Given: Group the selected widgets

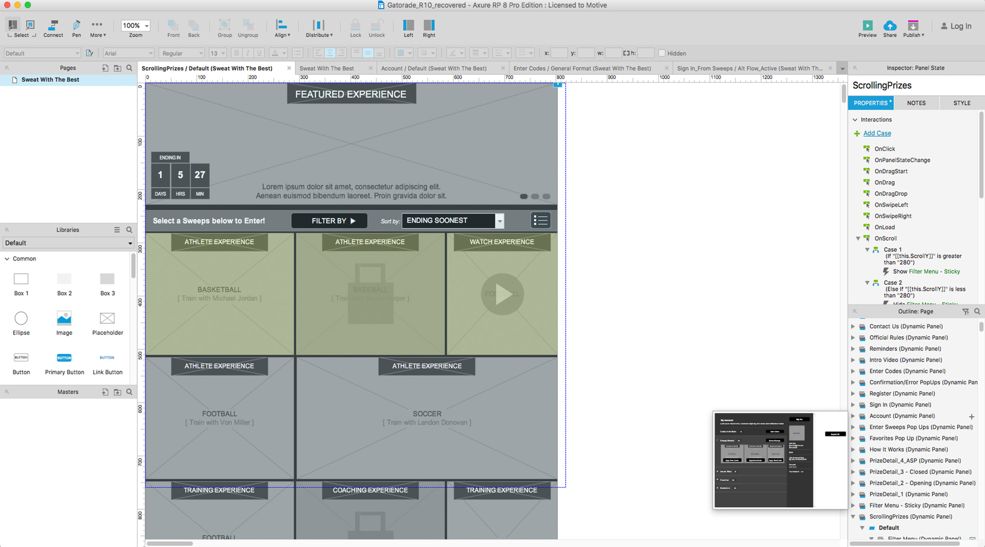Looking at the screenshot, I should click(224, 27).
